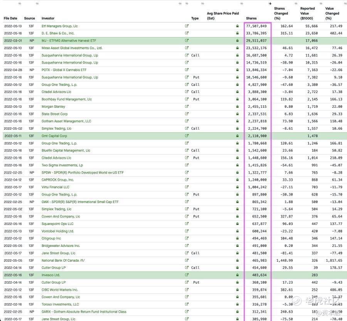Image resolution: width=347 pixels, height=321 pixels.
Task: Click external link icon for Gotham Asset Management
Action: tap(187, 121)
